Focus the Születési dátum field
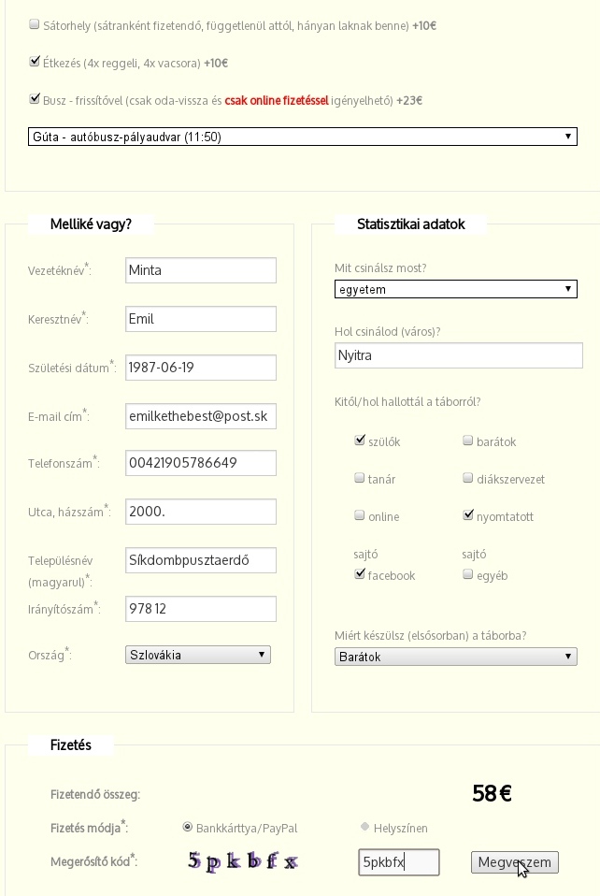 (x=201, y=368)
